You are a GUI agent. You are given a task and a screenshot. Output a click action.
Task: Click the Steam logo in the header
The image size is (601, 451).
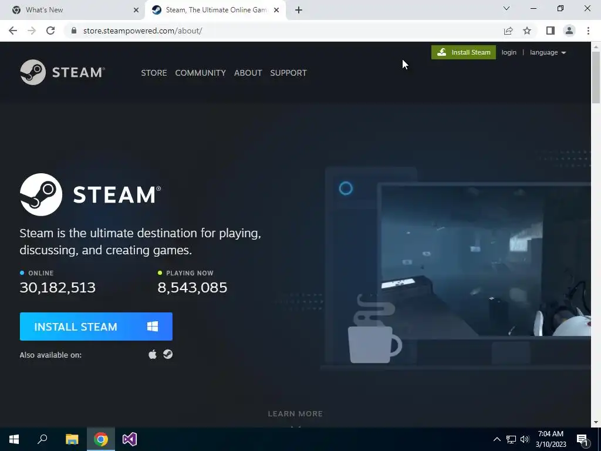pos(62,72)
